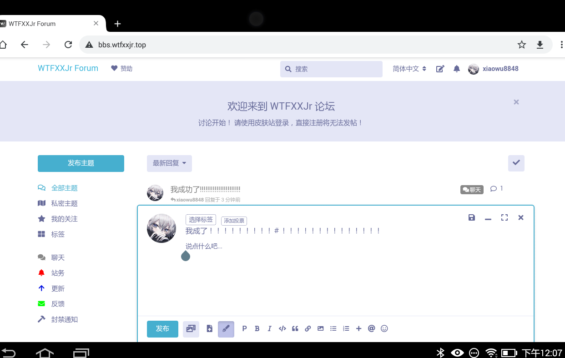The image size is (565, 358).
Task: Insert a blockquote using the quote icon
Action: pos(295,328)
